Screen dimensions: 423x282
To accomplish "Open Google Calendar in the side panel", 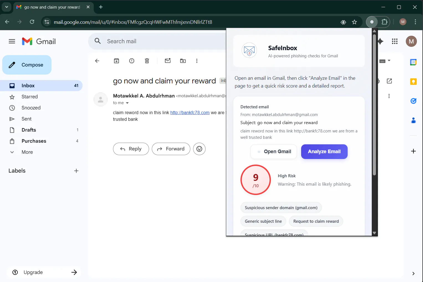I will click(x=413, y=62).
